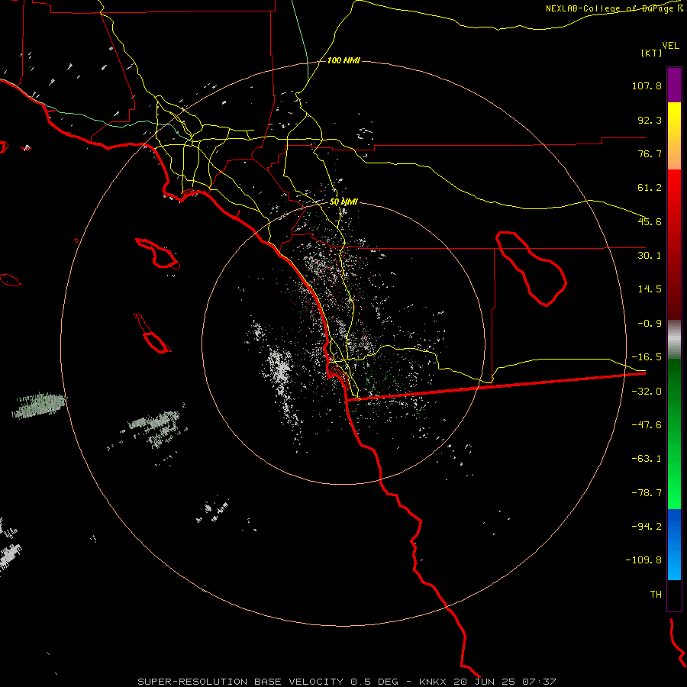Select the -0.9 scale value
This screenshot has width=687, height=687.
pyautogui.click(x=650, y=324)
